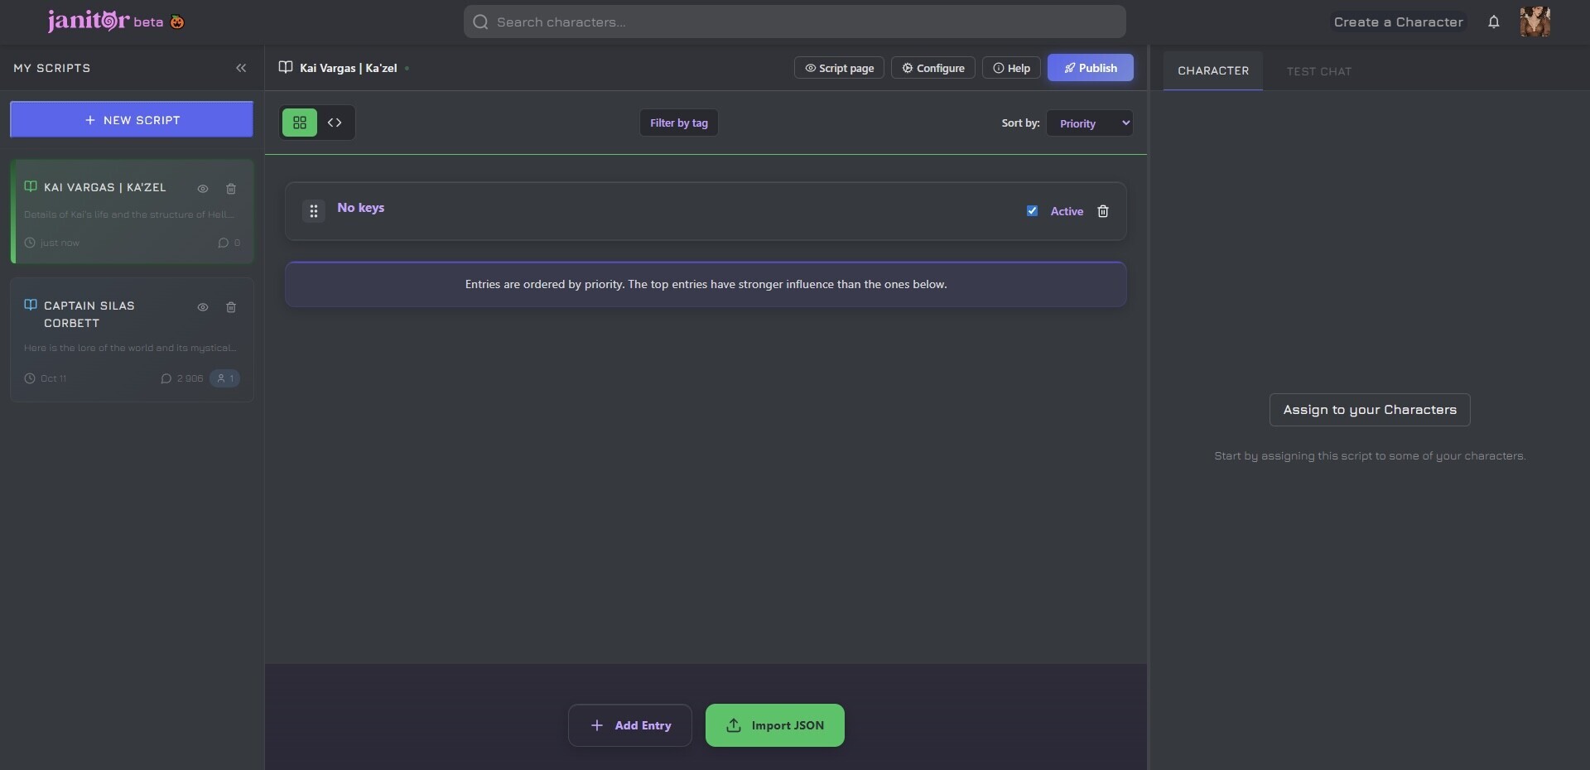Switch to the Test Chat tab
This screenshot has height=770, width=1590.
tap(1319, 71)
